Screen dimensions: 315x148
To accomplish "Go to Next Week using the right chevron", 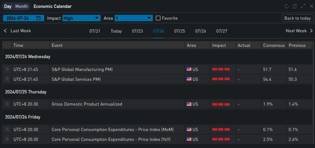I will pos(311,31).
